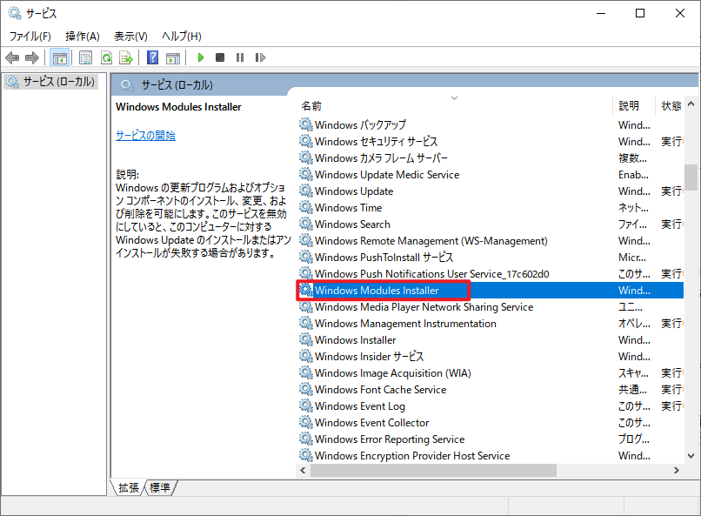The height and width of the screenshot is (516, 701).
Task: Click gear icon beside Windows Time
Action: 306,207
